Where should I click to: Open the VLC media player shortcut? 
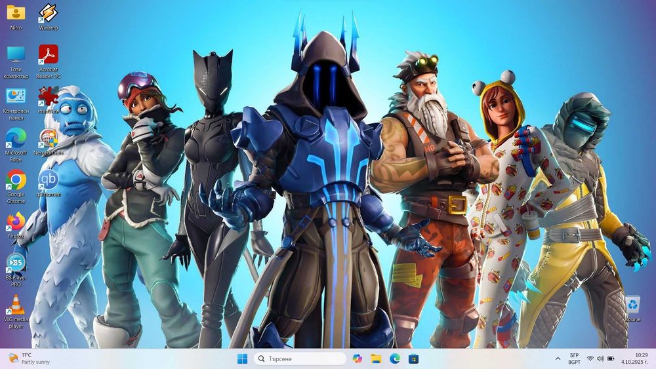(16, 312)
